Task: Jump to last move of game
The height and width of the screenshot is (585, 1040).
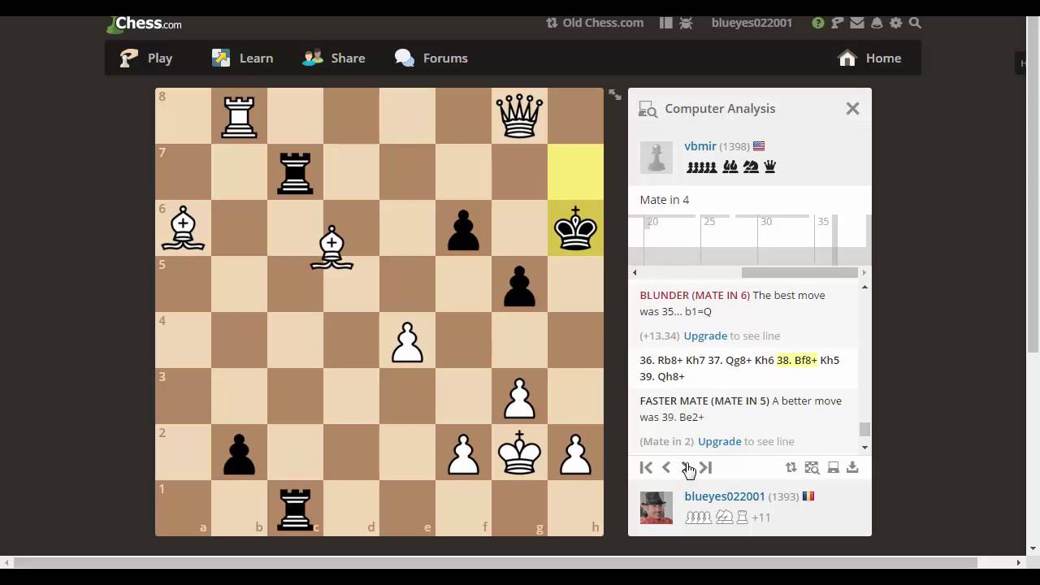Action: 705,467
